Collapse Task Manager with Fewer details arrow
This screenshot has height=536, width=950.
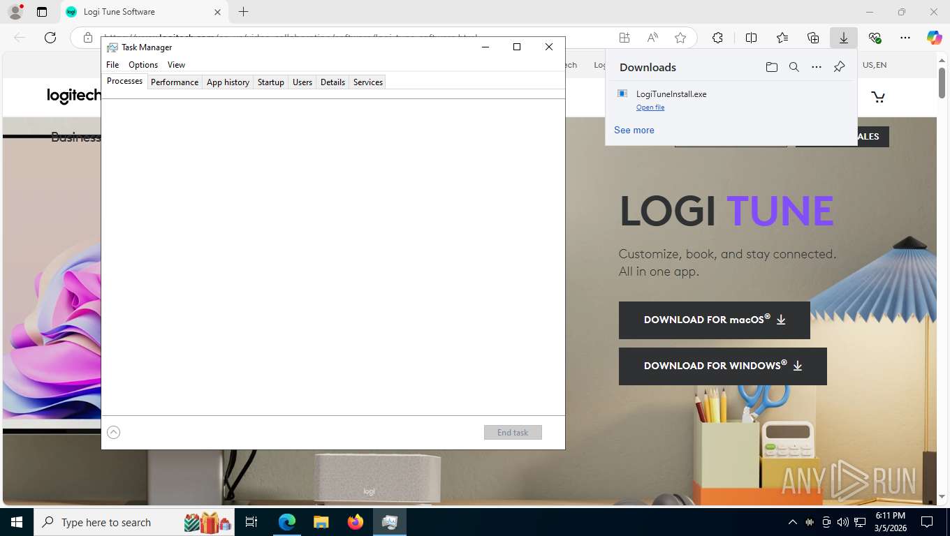tap(114, 433)
